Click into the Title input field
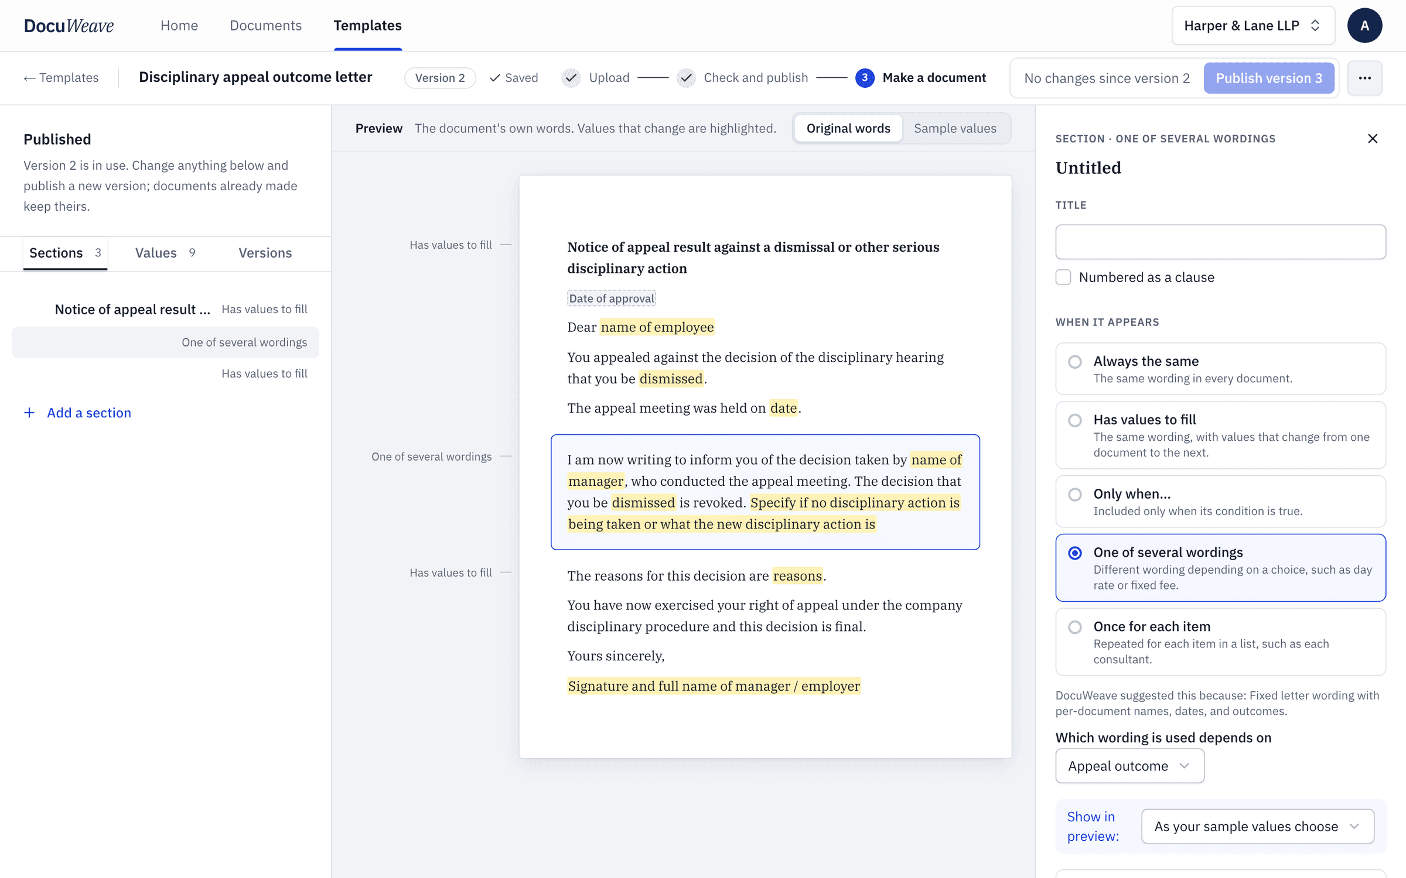 click(1220, 242)
